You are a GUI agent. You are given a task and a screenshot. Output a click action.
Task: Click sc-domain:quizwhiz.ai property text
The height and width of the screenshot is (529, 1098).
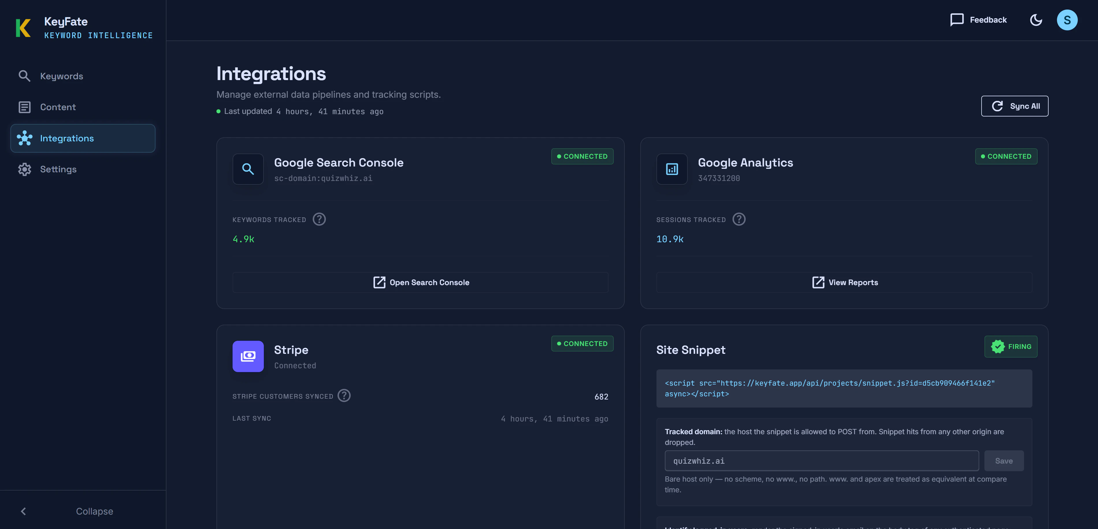pos(323,178)
